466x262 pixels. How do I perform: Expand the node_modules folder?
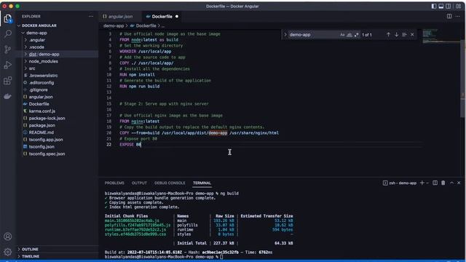[44, 61]
